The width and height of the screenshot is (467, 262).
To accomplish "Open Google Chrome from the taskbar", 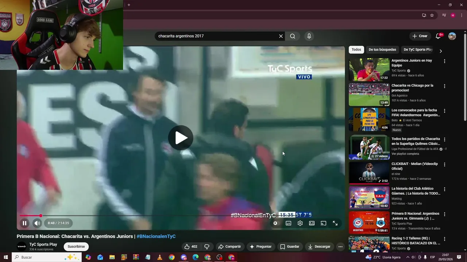I will pyautogui.click(x=171, y=257).
